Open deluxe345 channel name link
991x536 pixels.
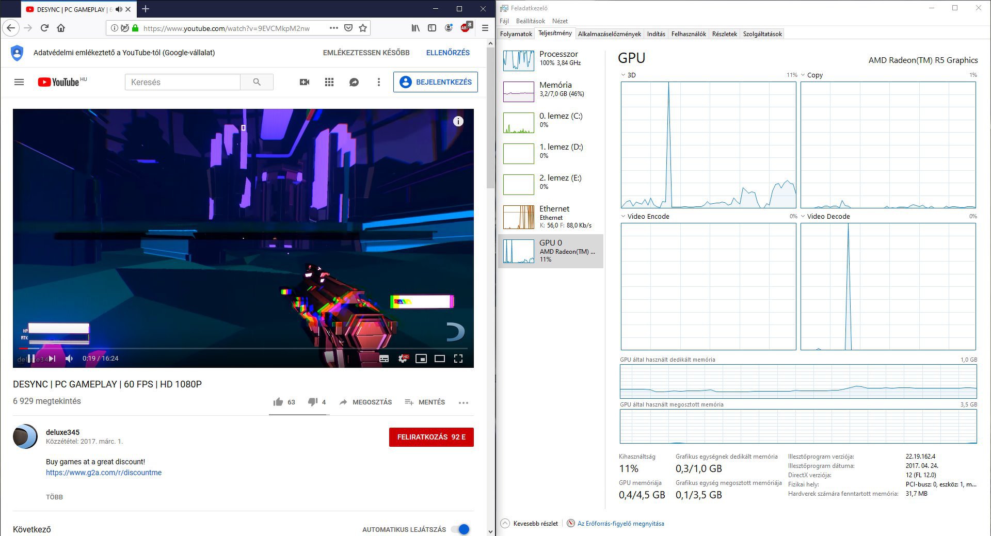click(x=62, y=432)
